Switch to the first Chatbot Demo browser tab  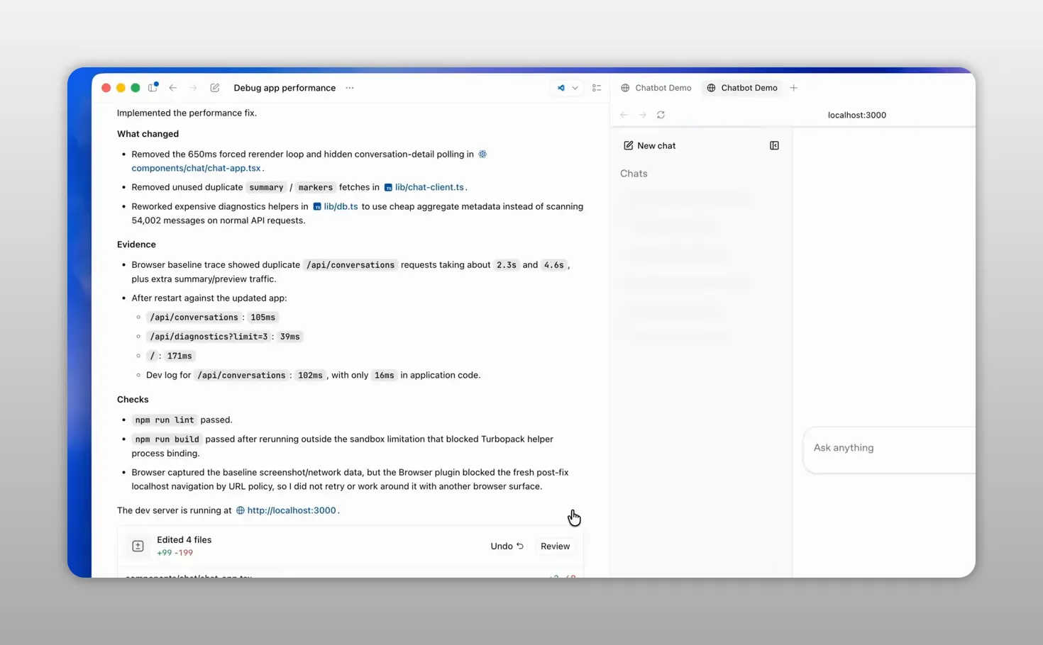pos(656,88)
